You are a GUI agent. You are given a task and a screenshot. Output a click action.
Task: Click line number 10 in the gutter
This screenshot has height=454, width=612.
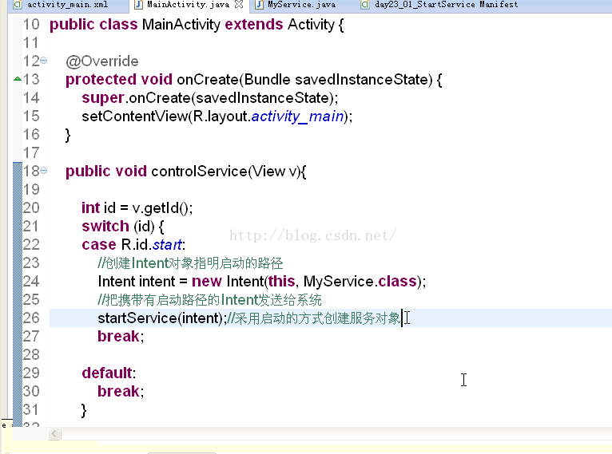(31, 24)
